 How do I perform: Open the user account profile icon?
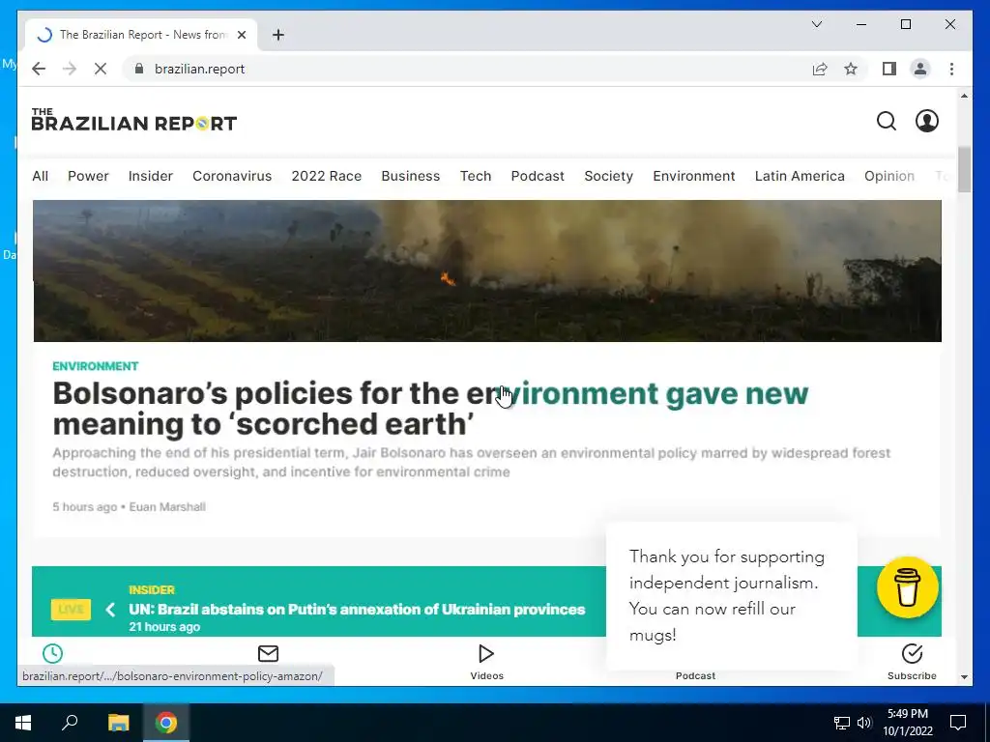(x=927, y=121)
